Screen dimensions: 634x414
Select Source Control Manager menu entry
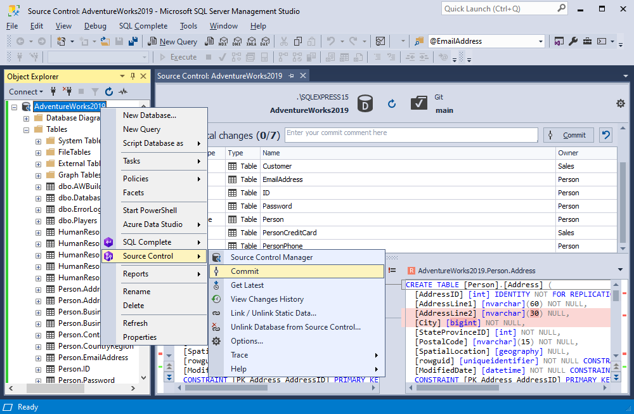click(296, 257)
